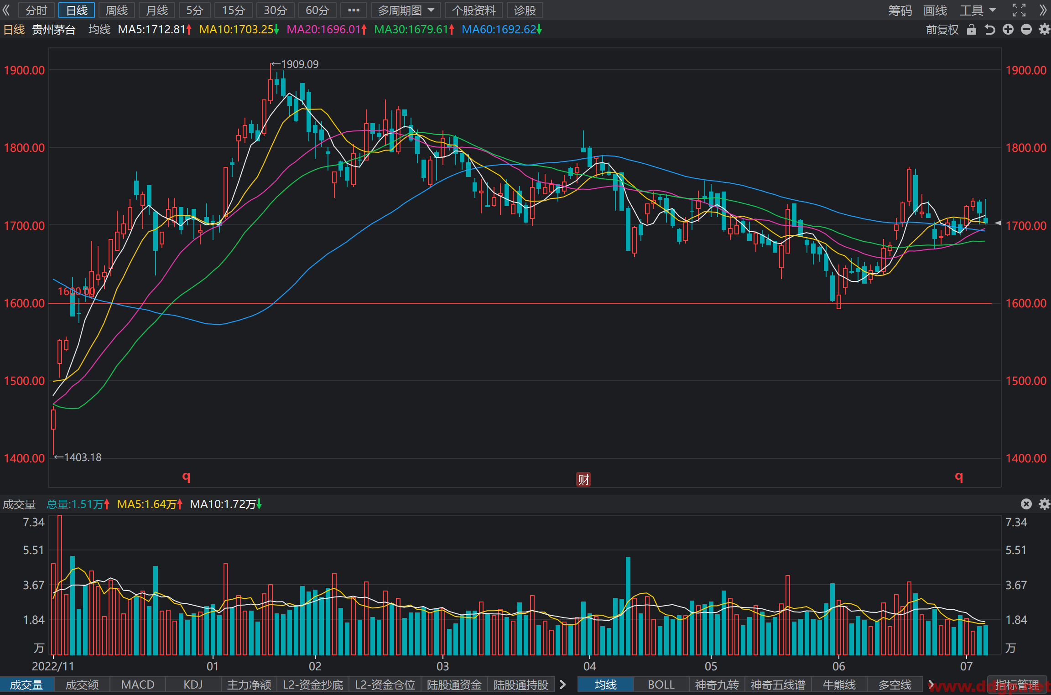
Task: Click MA10:1703.25 legend value
Action: coord(239,30)
